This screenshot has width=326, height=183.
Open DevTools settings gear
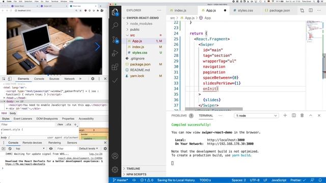93,79
